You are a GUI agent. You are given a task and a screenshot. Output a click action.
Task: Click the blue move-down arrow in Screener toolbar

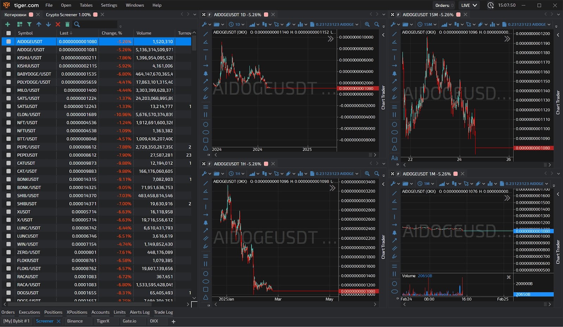point(48,24)
